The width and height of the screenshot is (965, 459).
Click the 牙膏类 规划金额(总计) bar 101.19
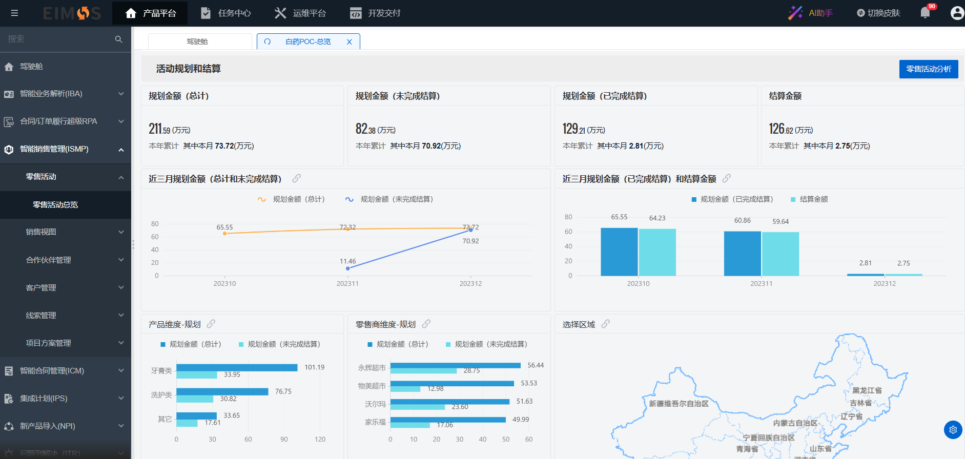click(x=237, y=368)
